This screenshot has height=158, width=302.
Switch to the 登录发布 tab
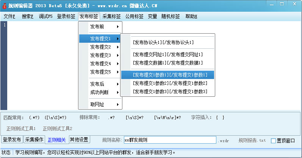tap(12, 140)
